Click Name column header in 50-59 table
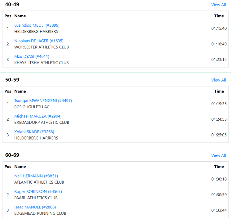Image resolution: width=232 pixels, height=219 pixels. tap(20, 91)
